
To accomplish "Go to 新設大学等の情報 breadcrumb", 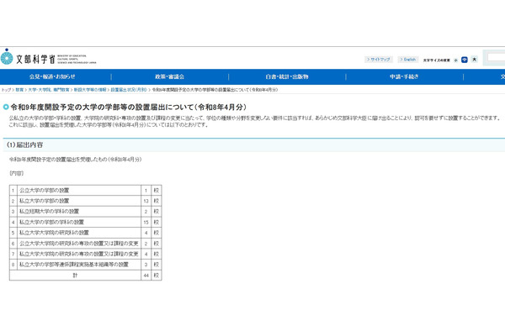I will click(90, 90).
